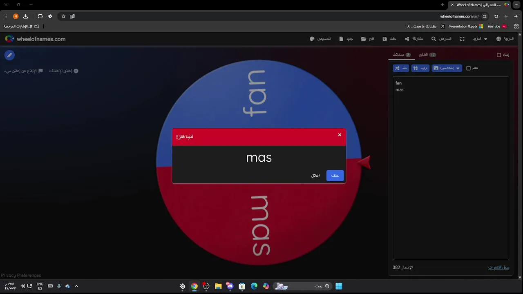The height and width of the screenshot is (294, 523).
Task: Click the taskbar search box (بحث)
Action: tap(303, 286)
